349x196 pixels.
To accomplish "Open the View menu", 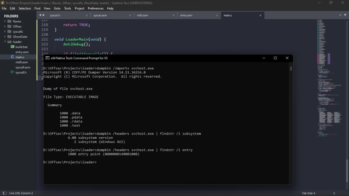I will [x=47, y=8].
